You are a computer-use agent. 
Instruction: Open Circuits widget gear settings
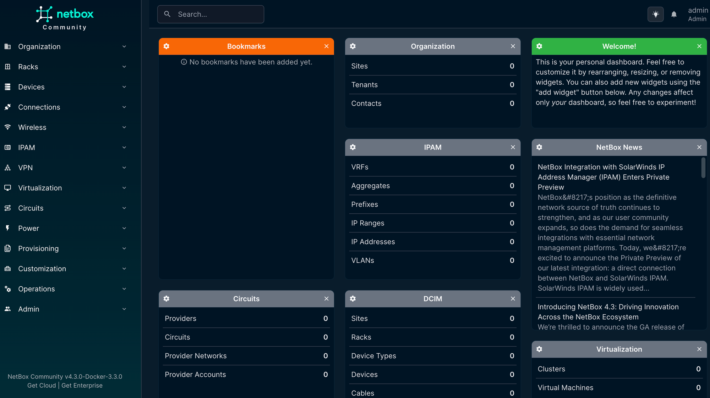click(166, 299)
